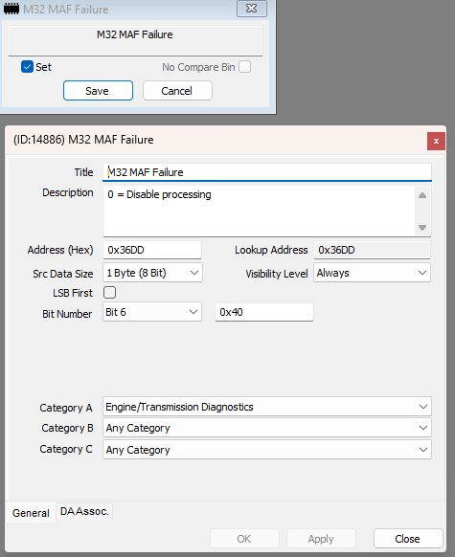The width and height of the screenshot is (455, 557).
Task: Click the Lookup Address field
Action: pos(372,250)
